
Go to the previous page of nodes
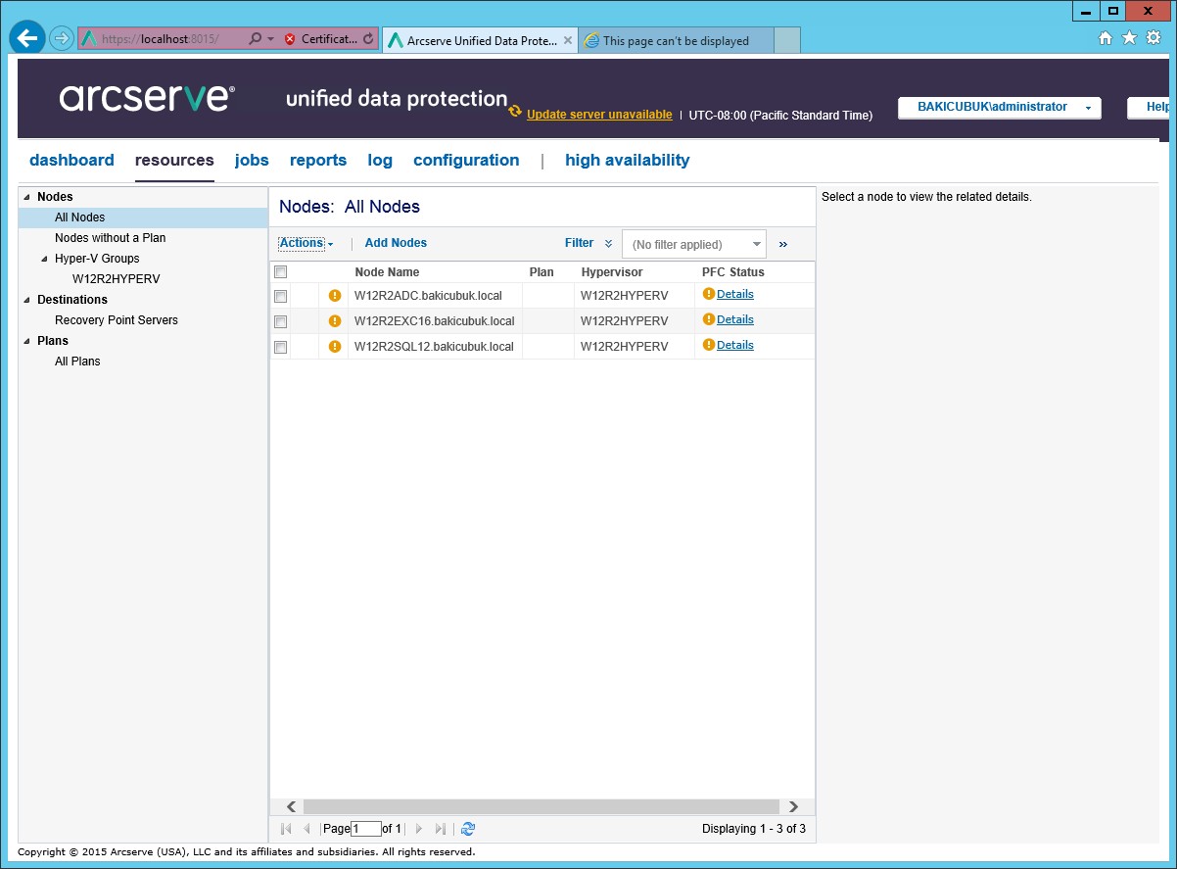tap(306, 829)
